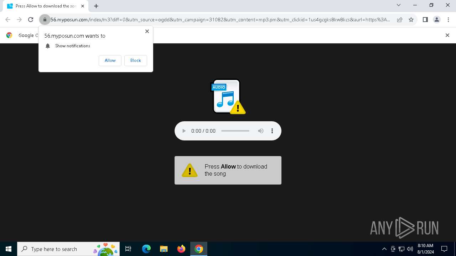The image size is (456, 256).
Task: Close the notification permission popup
Action: pyautogui.click(x=147, y=31)
